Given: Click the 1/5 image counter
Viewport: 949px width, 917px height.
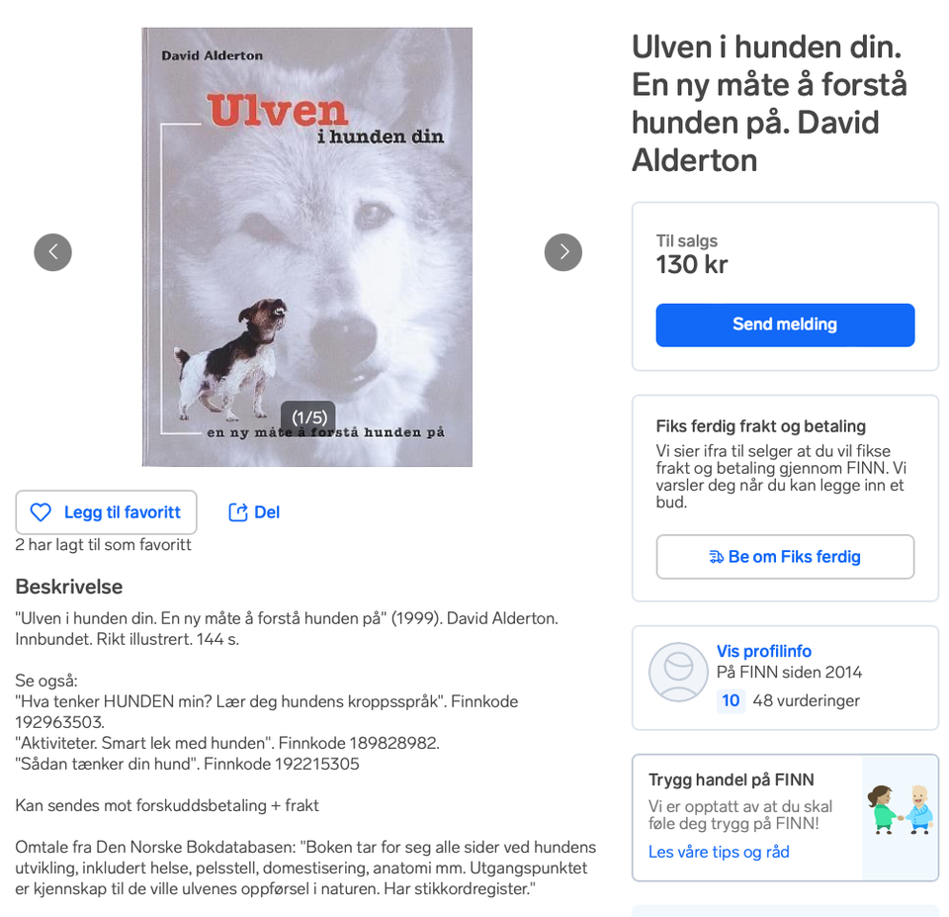Looking at the screenshot, I should click(x=308, y=417).
